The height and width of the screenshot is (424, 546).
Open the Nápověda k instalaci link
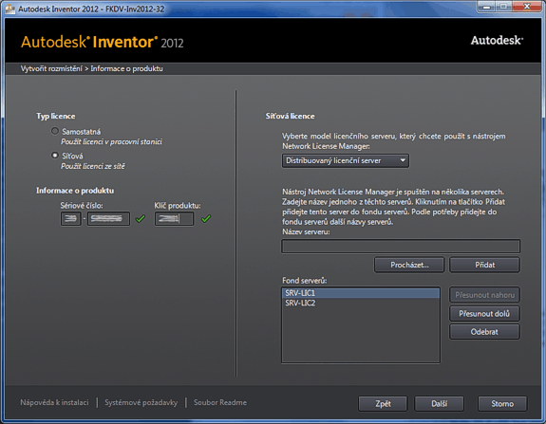[54, 402]
